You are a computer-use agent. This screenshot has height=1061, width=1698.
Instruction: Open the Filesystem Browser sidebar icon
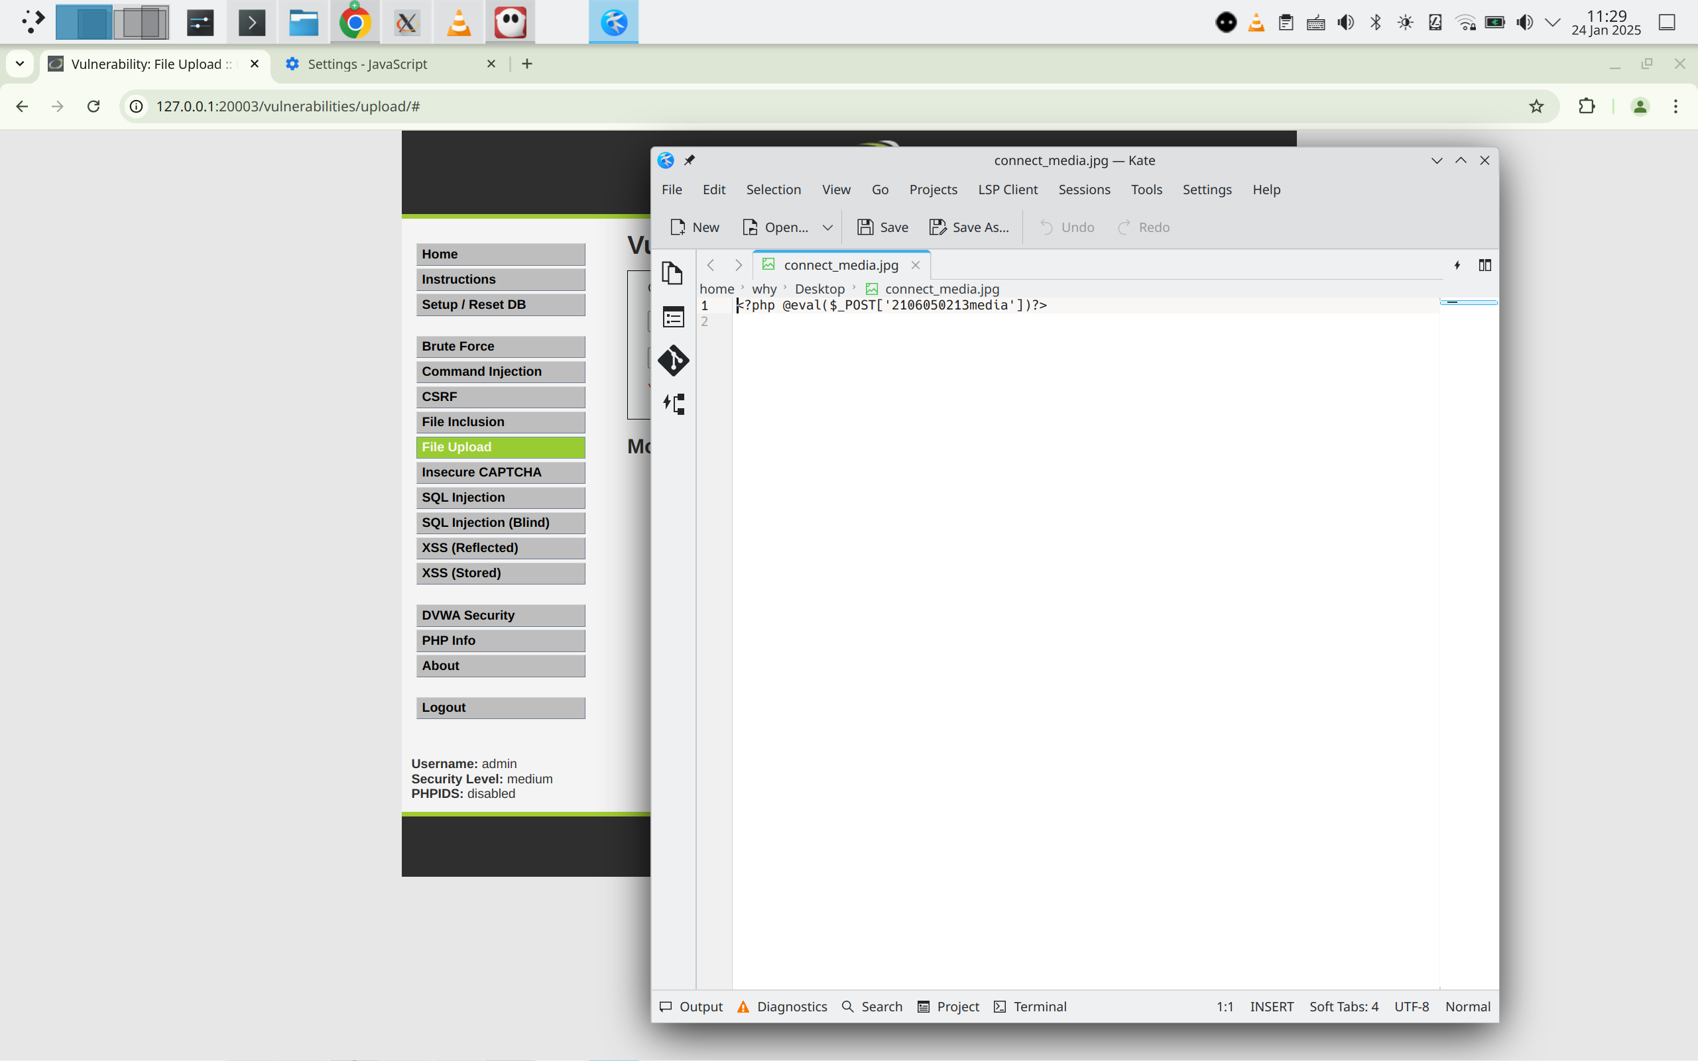pos(672,317)
